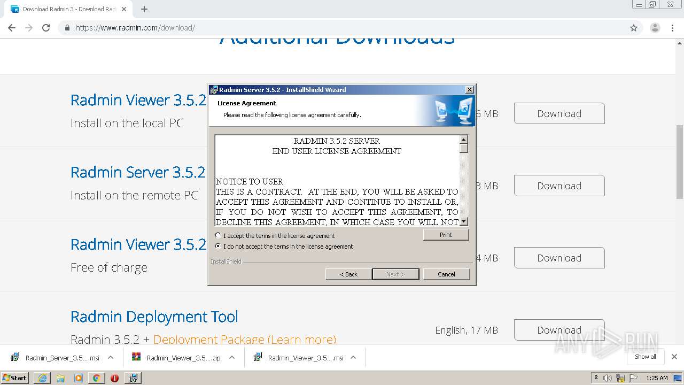684x385 pixels.
Task: Click the license text scroll-down arrow
Action: [464, 221]
